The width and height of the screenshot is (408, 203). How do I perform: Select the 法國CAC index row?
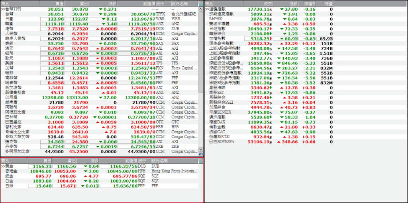[x=269, y=132]
